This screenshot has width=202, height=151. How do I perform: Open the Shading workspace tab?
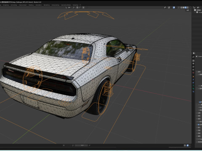[31, 5]
